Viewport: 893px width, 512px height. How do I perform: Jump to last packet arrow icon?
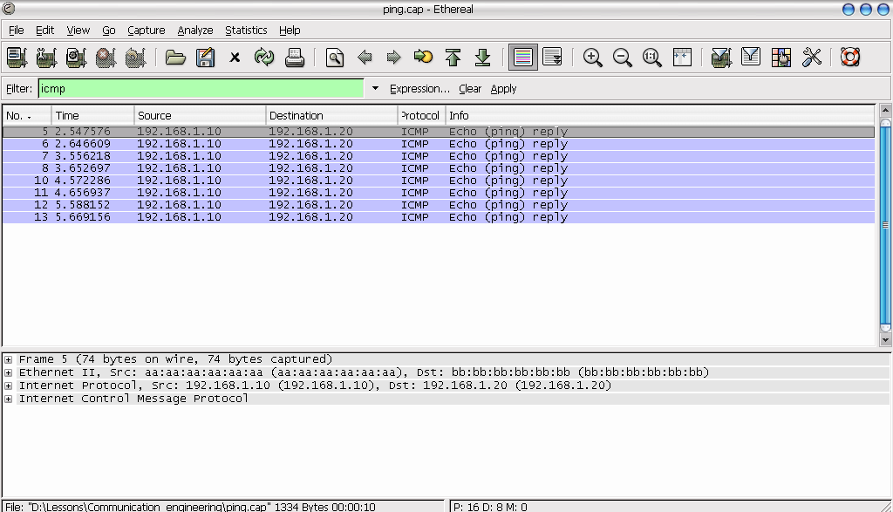482,57
